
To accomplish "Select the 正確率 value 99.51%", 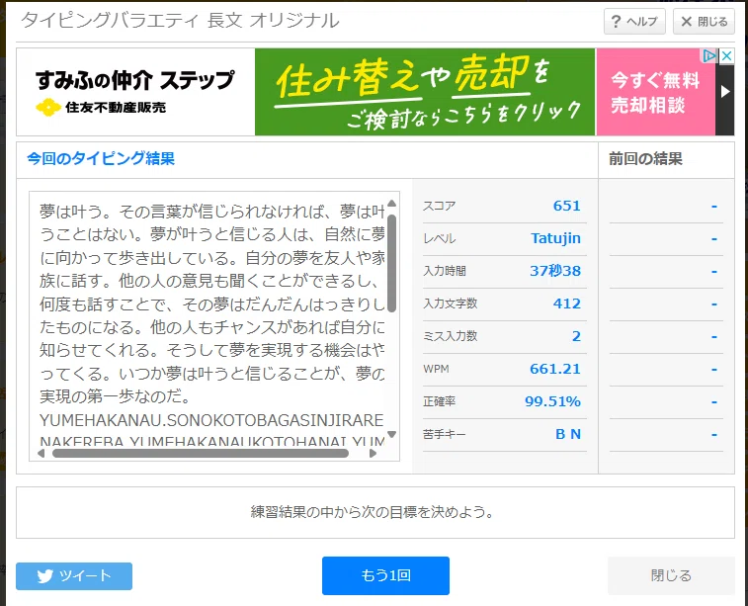I will click(x=553, y=401).
